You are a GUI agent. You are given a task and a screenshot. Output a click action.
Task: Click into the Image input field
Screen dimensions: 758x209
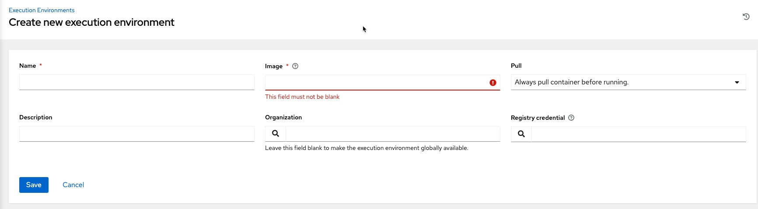coord(376,83)
